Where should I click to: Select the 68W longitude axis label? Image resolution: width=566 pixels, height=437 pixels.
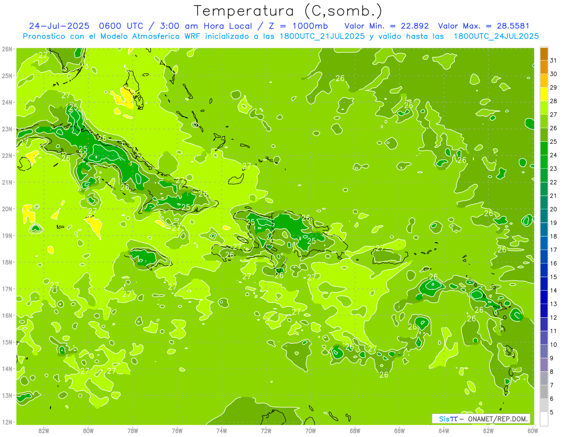pos(355,430)
